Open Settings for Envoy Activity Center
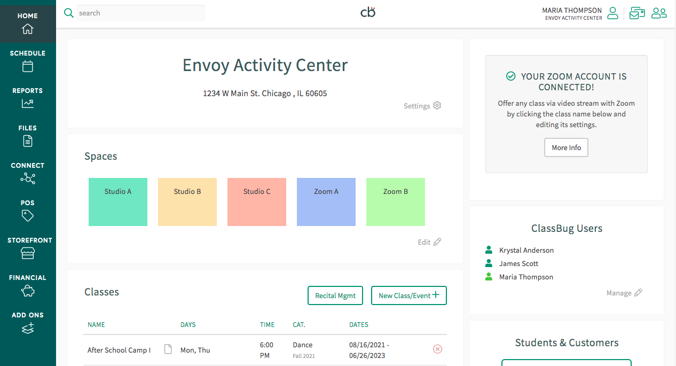676x366 pixels. (x=422, y=106)
